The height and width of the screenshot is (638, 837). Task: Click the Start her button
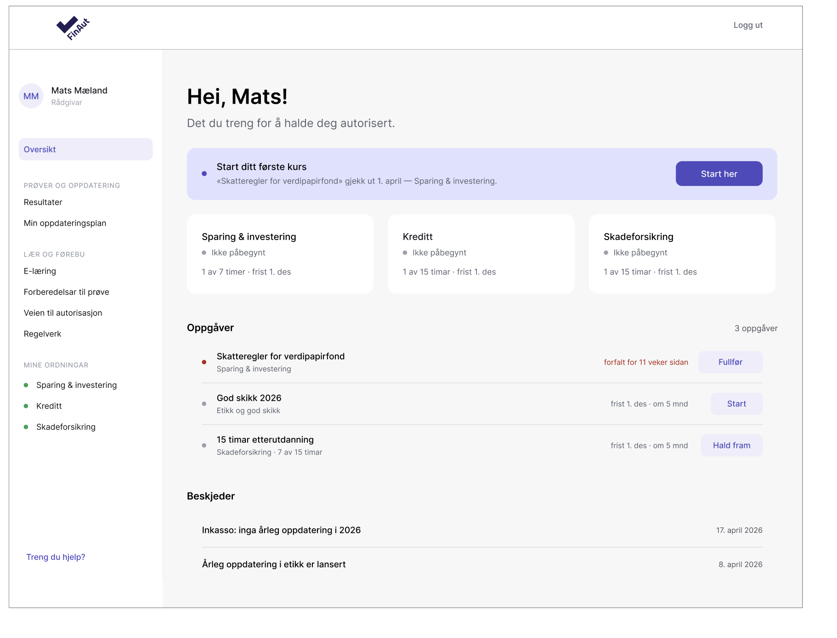(719, 173)
